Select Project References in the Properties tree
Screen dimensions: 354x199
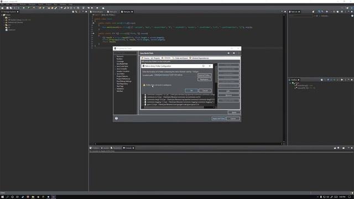123,78
